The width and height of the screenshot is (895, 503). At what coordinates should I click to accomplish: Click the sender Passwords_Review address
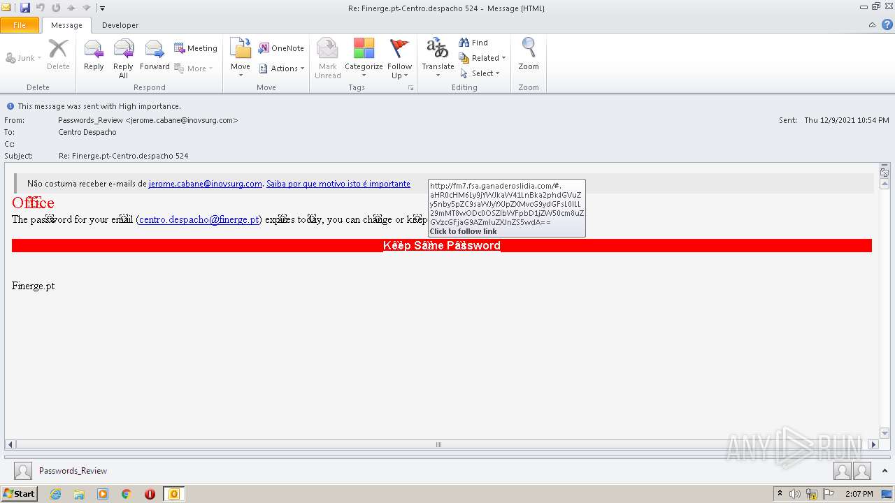148,120
